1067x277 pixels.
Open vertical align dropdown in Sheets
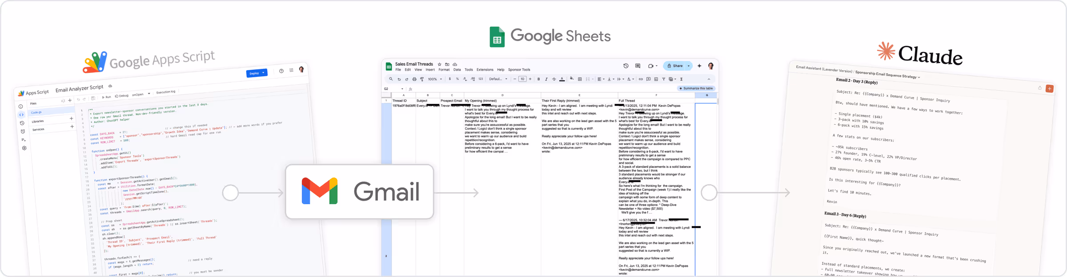(610, 79)
